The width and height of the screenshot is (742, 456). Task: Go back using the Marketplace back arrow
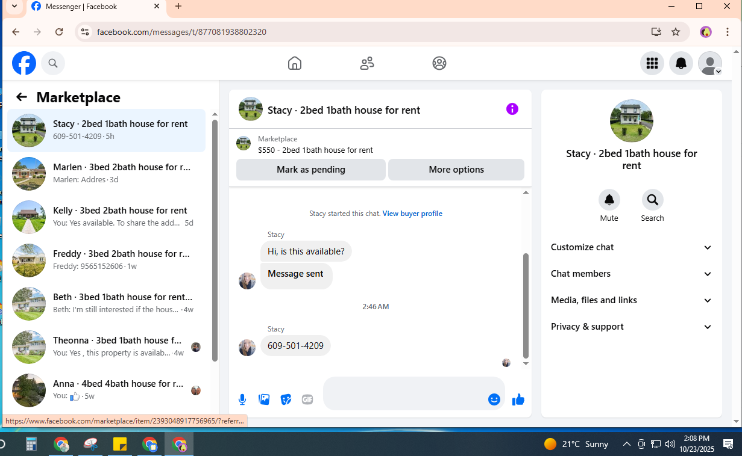22,97
